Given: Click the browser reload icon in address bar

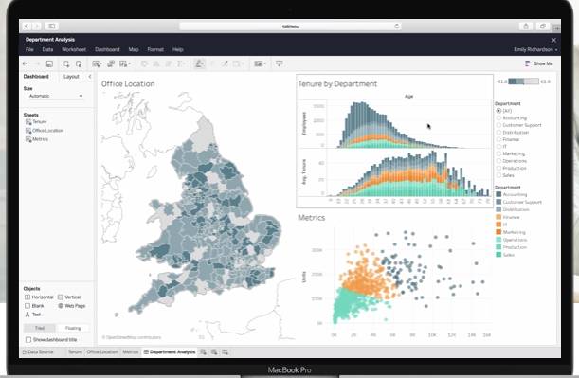Looking at the screenshot, I should 397,27.
